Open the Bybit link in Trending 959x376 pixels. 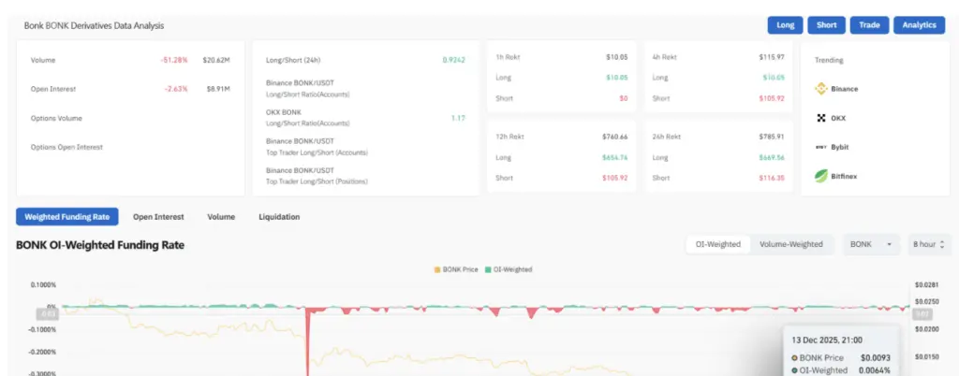click(840, 147)
